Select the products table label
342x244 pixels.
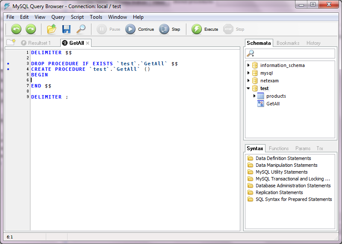coord(276,96)
